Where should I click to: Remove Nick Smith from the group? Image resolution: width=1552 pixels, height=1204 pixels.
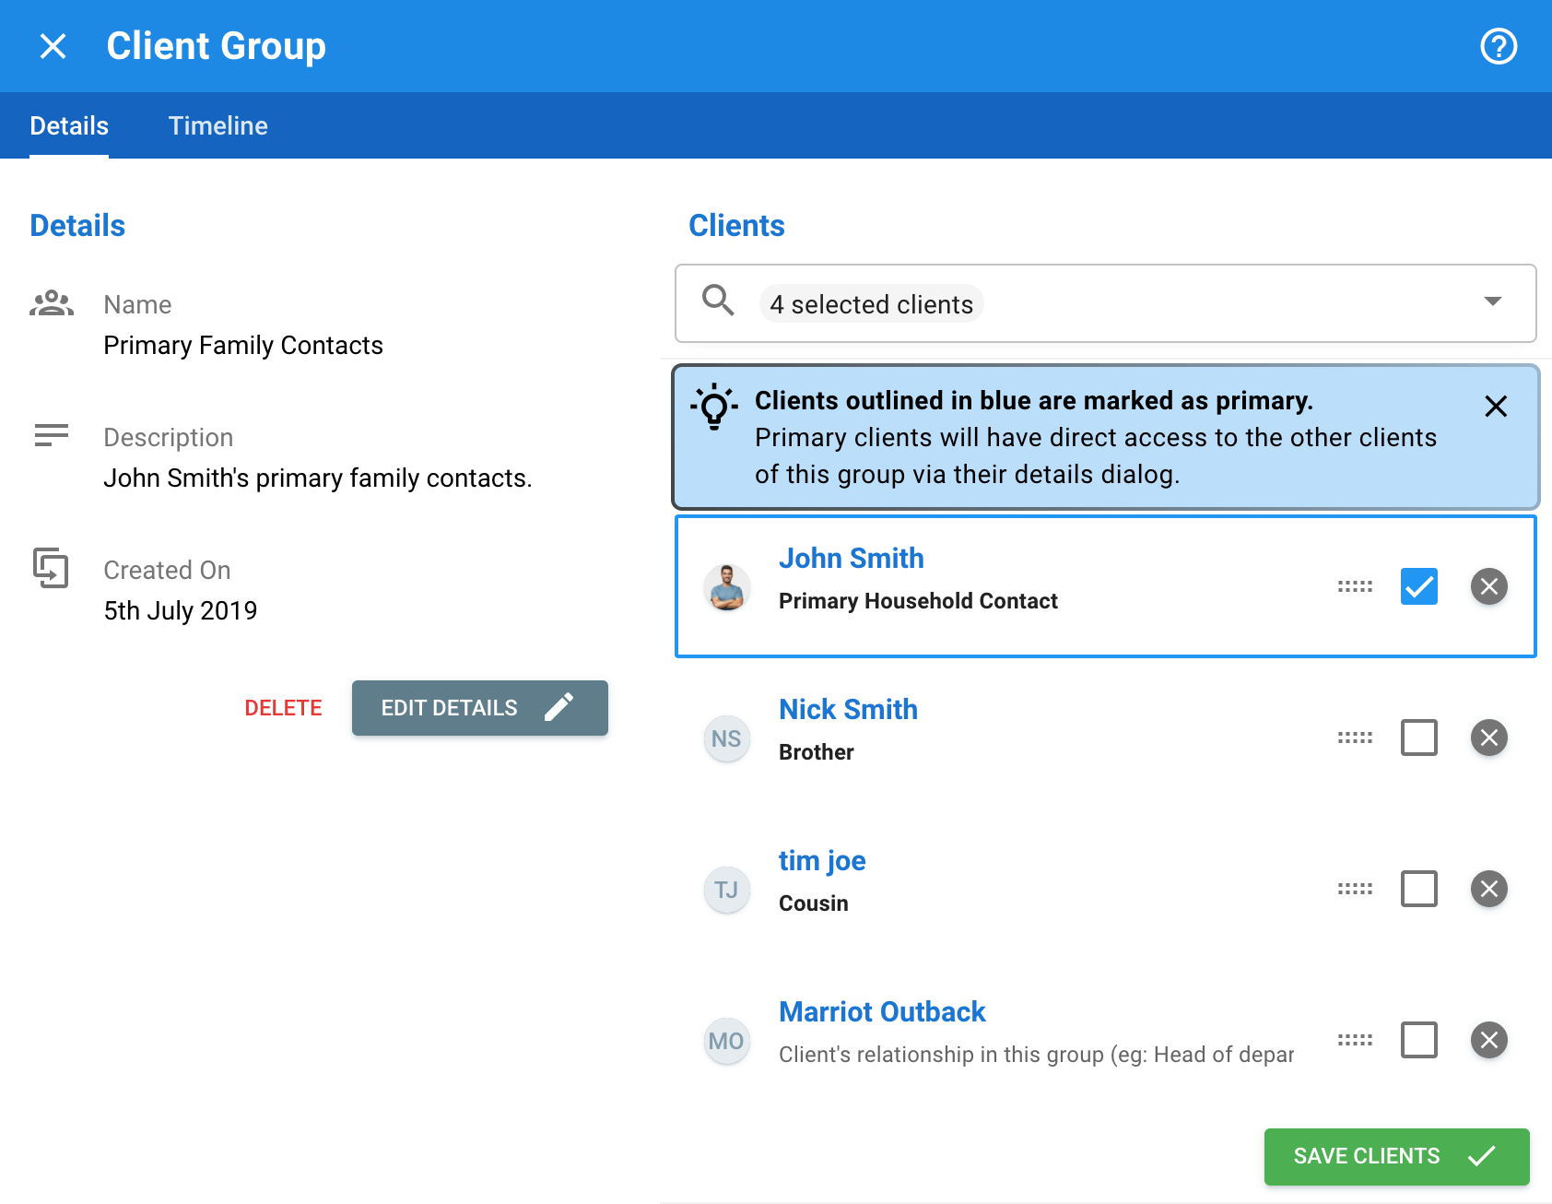(x=1489, y=738)
